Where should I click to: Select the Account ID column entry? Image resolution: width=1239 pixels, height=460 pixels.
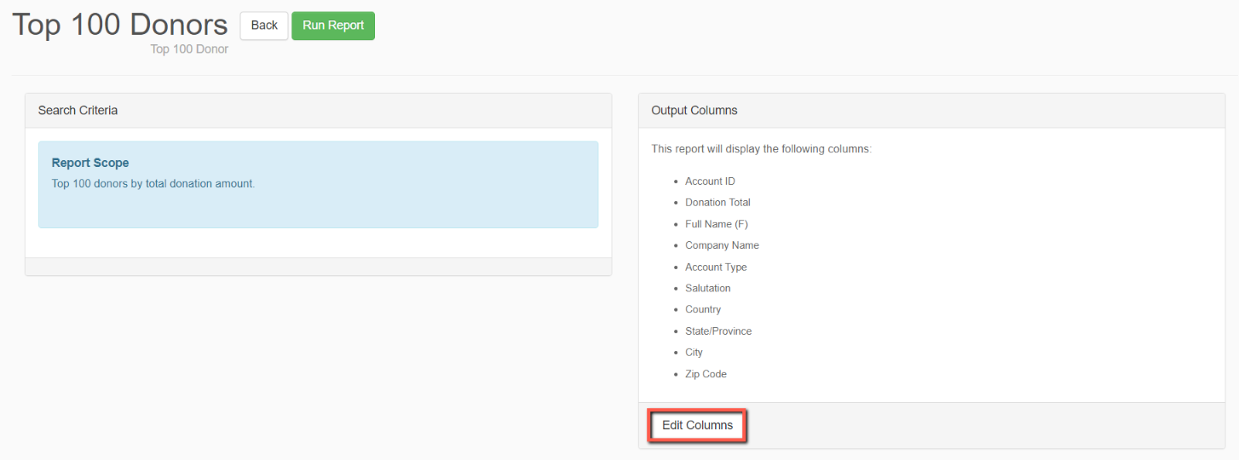click(710, 181)
